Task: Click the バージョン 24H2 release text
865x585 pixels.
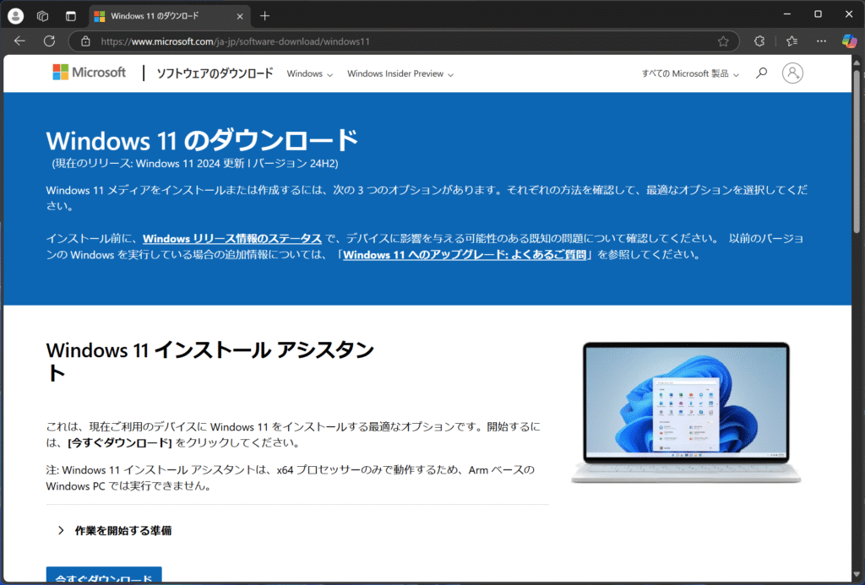Action: [x=295, y=164]
